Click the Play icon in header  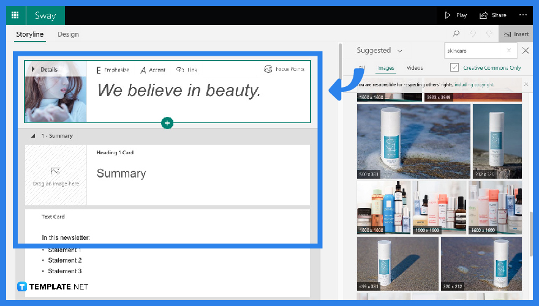click(x=448, y=15)
